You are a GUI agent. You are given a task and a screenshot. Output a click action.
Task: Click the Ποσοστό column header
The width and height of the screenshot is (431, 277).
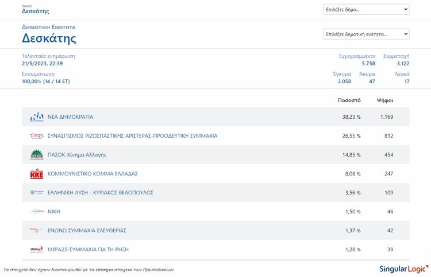click(349, 100)
